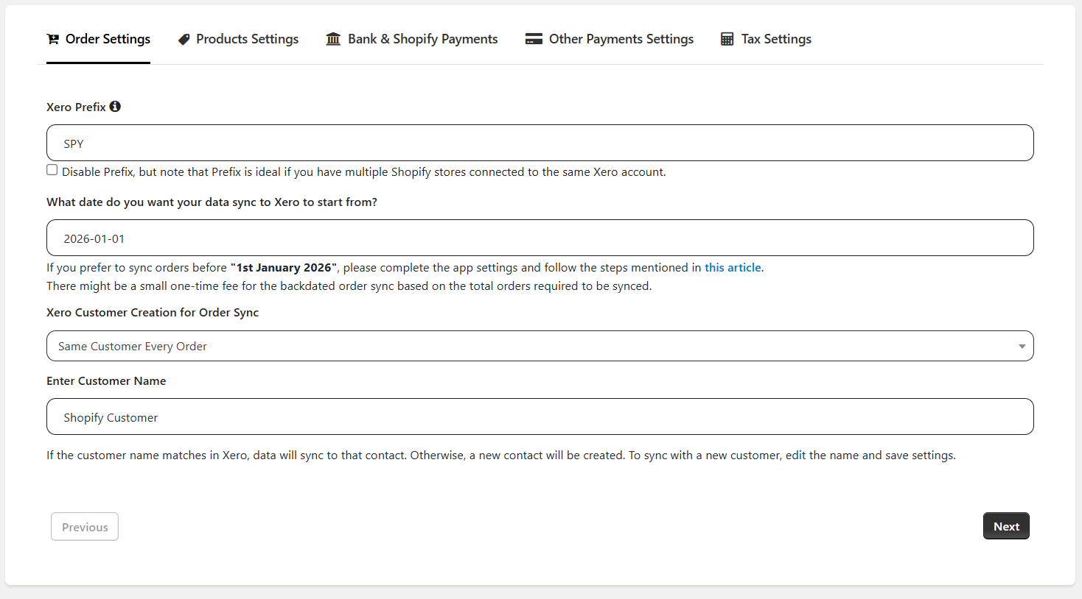Select the Order Settings tab label
Screen dimensions: 1082x599
[108, 39]
